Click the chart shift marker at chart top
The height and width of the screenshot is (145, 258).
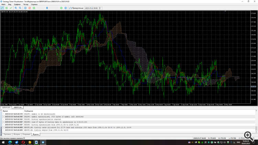[x=225, y=11]
